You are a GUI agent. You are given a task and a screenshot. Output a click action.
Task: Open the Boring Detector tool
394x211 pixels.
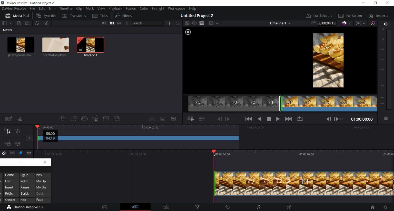9,119
